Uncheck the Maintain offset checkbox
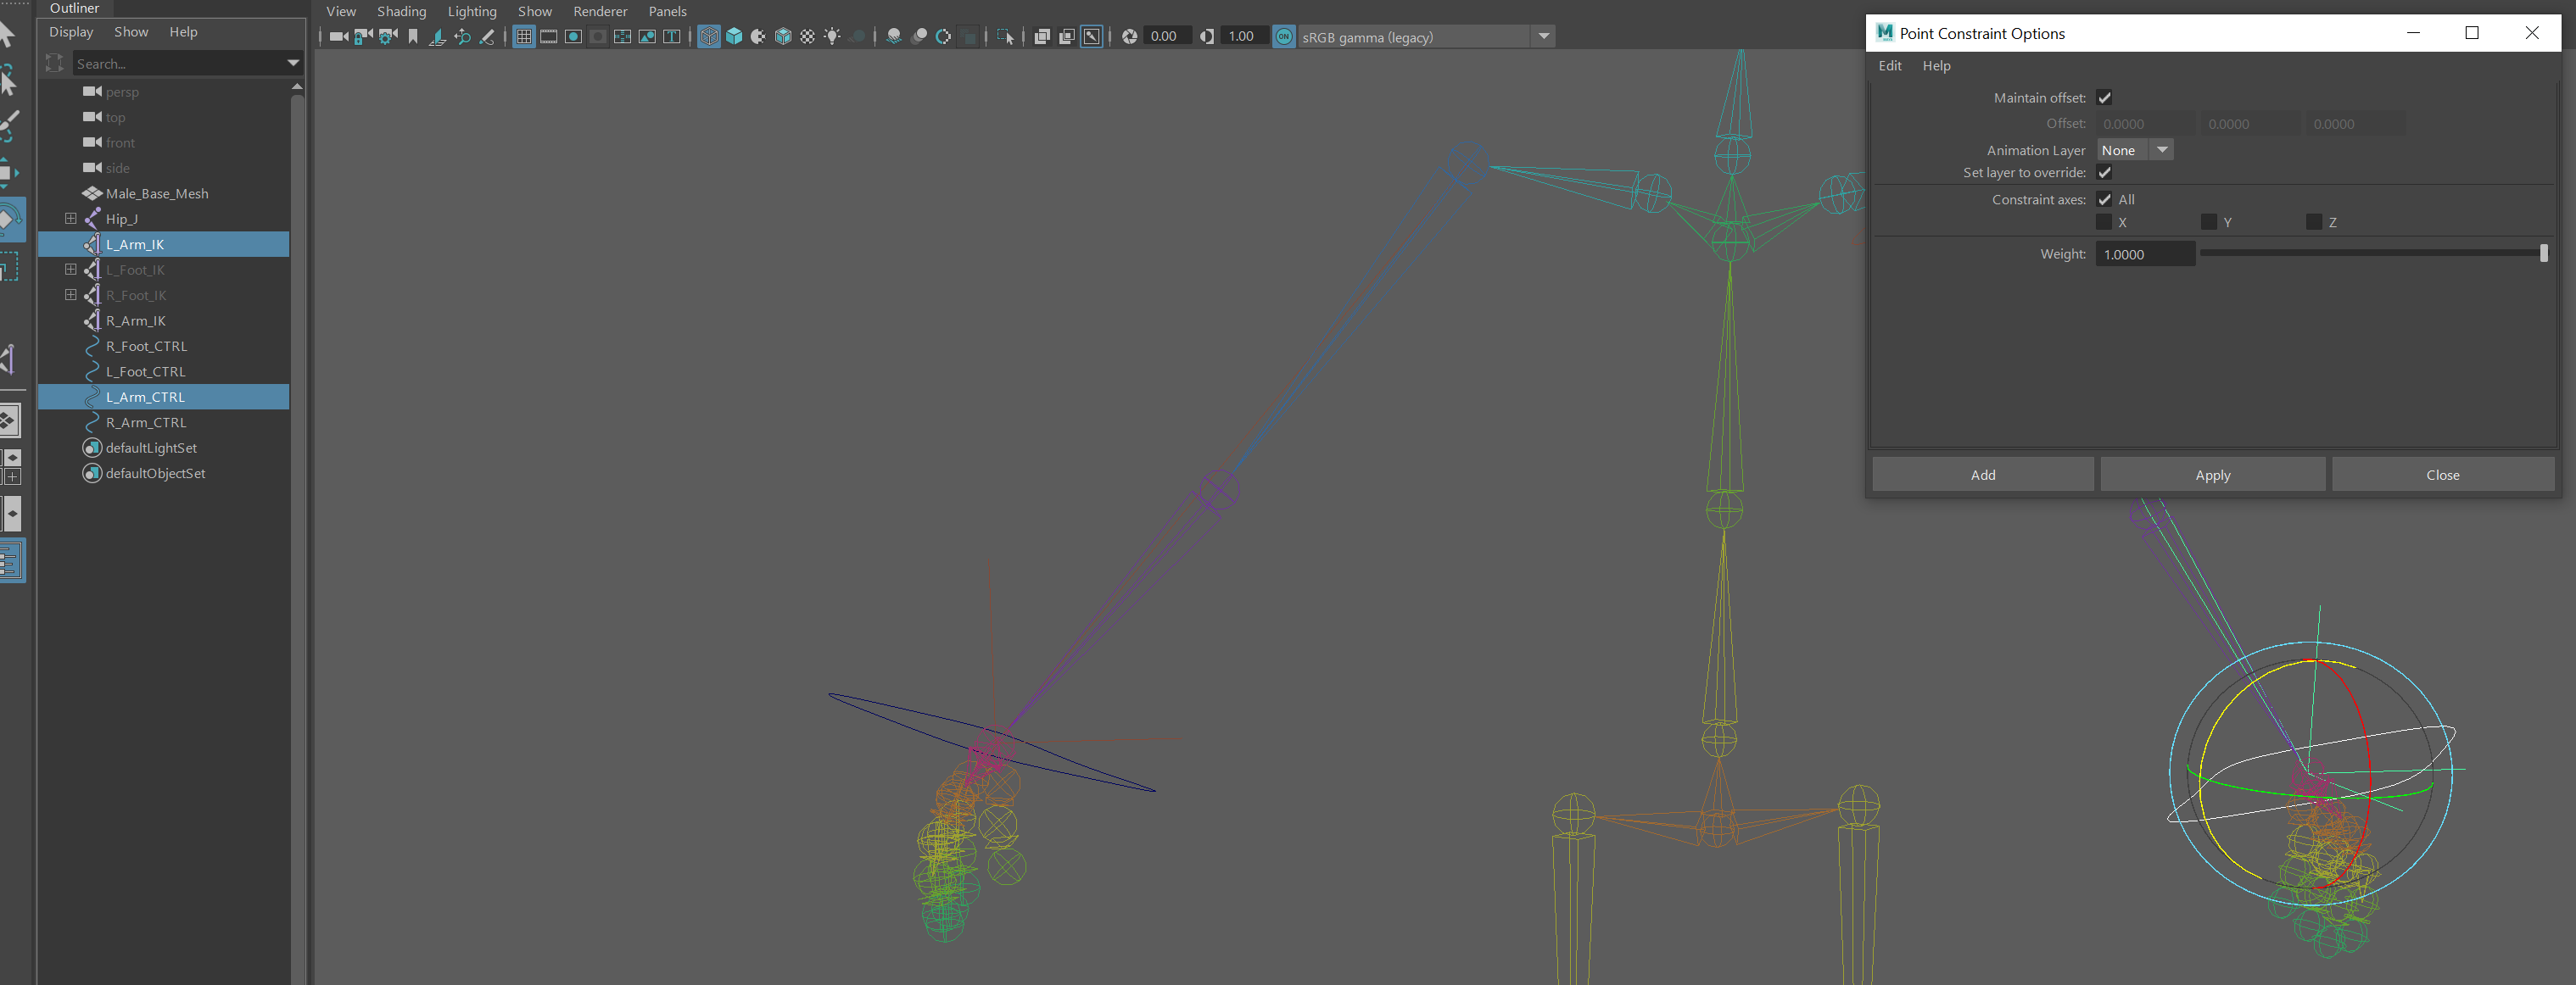The width and height of the screenshot is (2576, 985). pos(2104,97)
